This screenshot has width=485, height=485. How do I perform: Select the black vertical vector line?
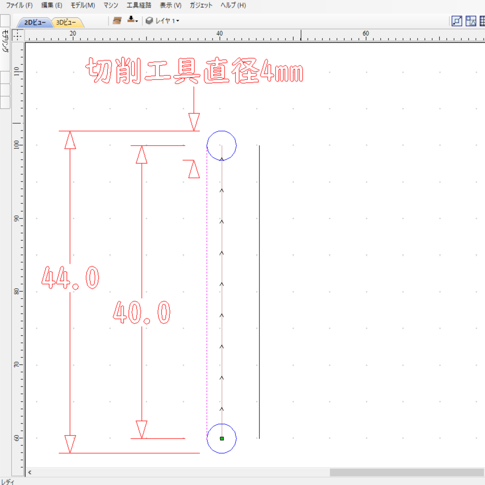tap(259, 292)
